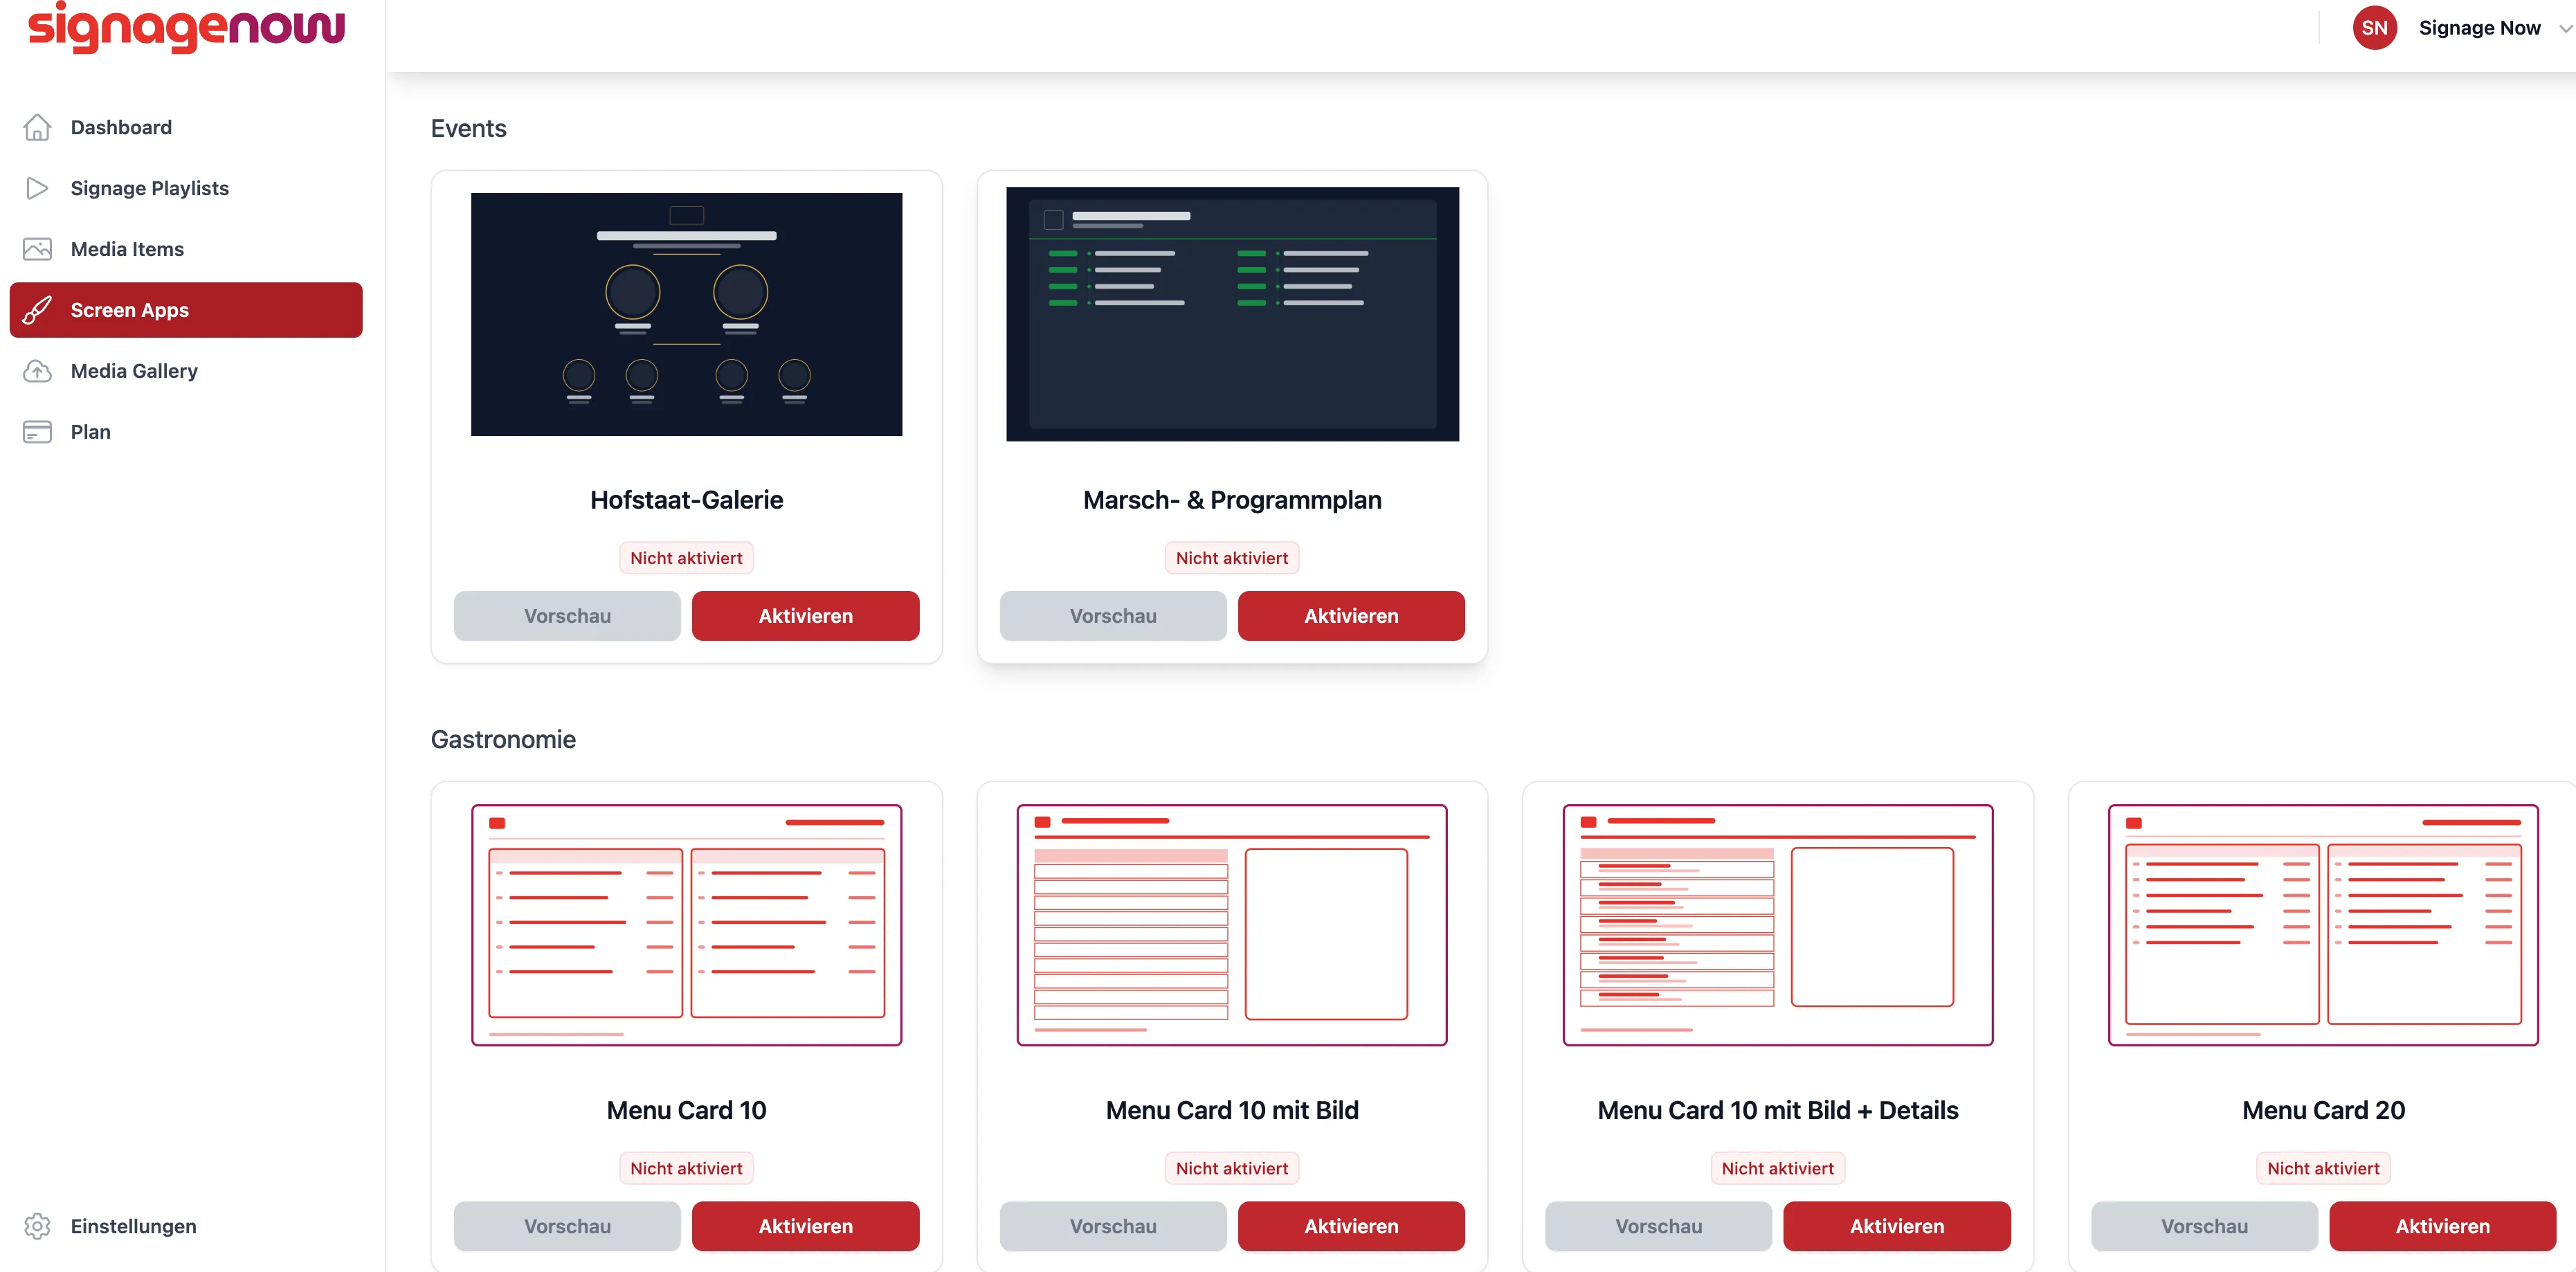
Task: Select the Signage Playlists menu item
Action: click(186, 188)
